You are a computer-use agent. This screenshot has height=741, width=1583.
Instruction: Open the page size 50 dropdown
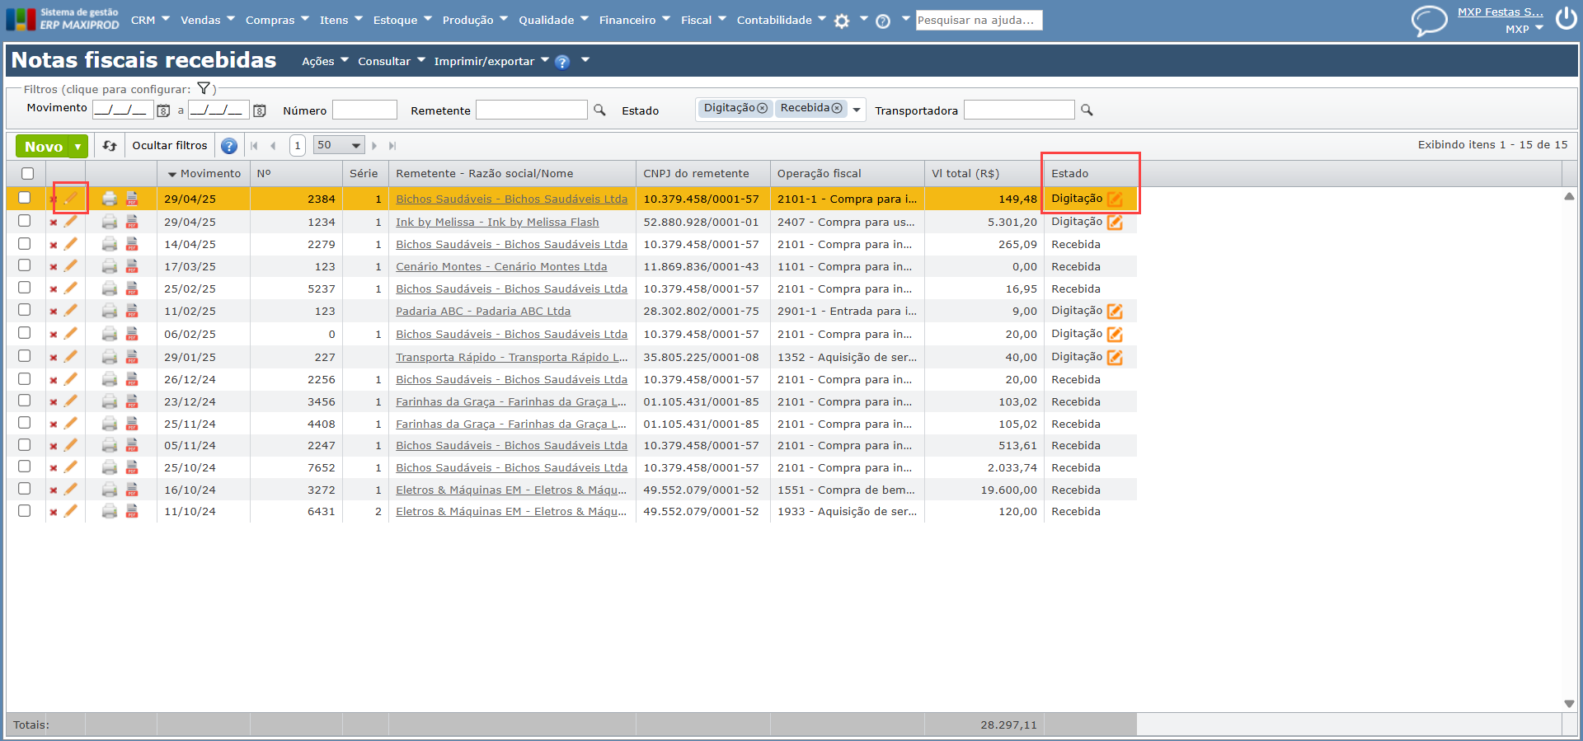[339, 145]
